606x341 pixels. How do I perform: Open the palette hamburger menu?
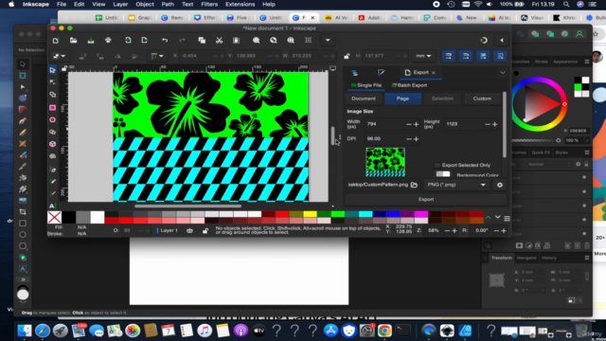coord(508,219)
